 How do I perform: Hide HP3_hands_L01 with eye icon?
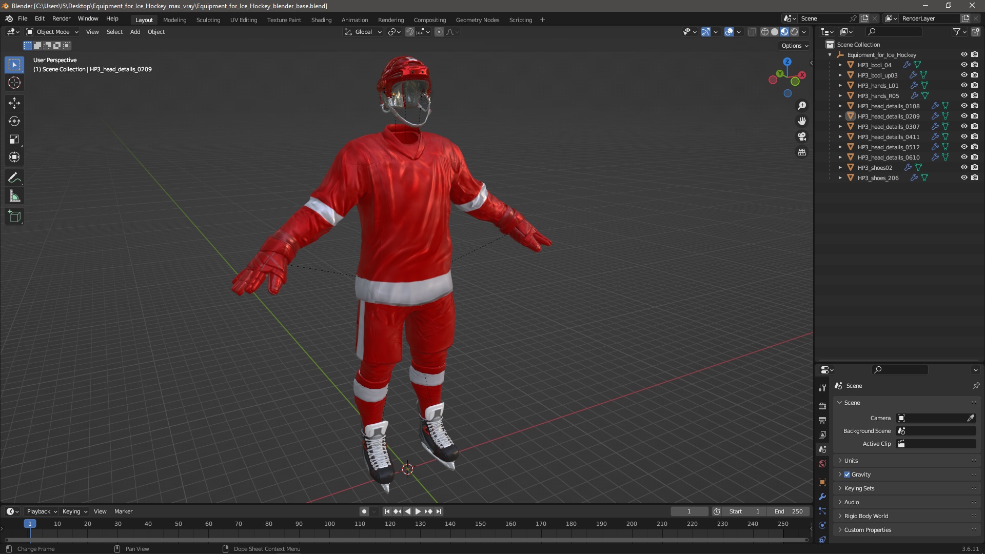[x=964, y=85]
